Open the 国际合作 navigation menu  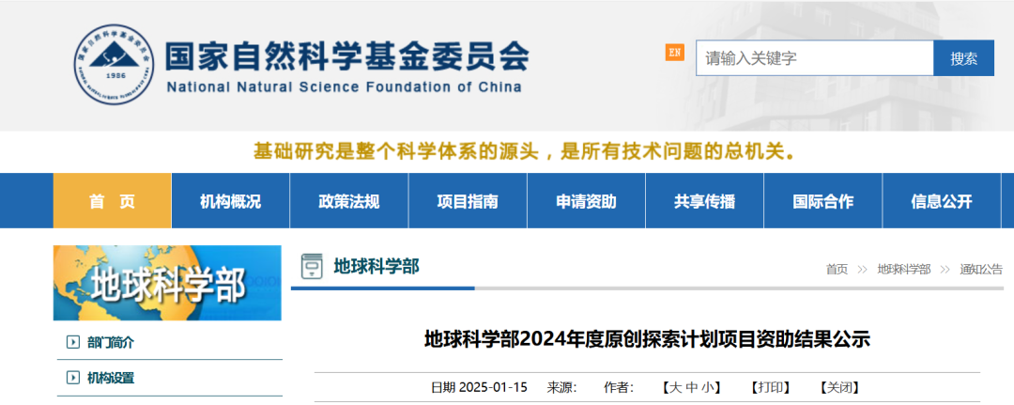(x=822, y=200)
